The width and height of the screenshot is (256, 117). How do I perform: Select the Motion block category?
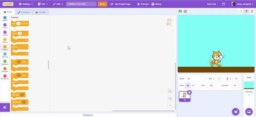click(x=5, y=19)
